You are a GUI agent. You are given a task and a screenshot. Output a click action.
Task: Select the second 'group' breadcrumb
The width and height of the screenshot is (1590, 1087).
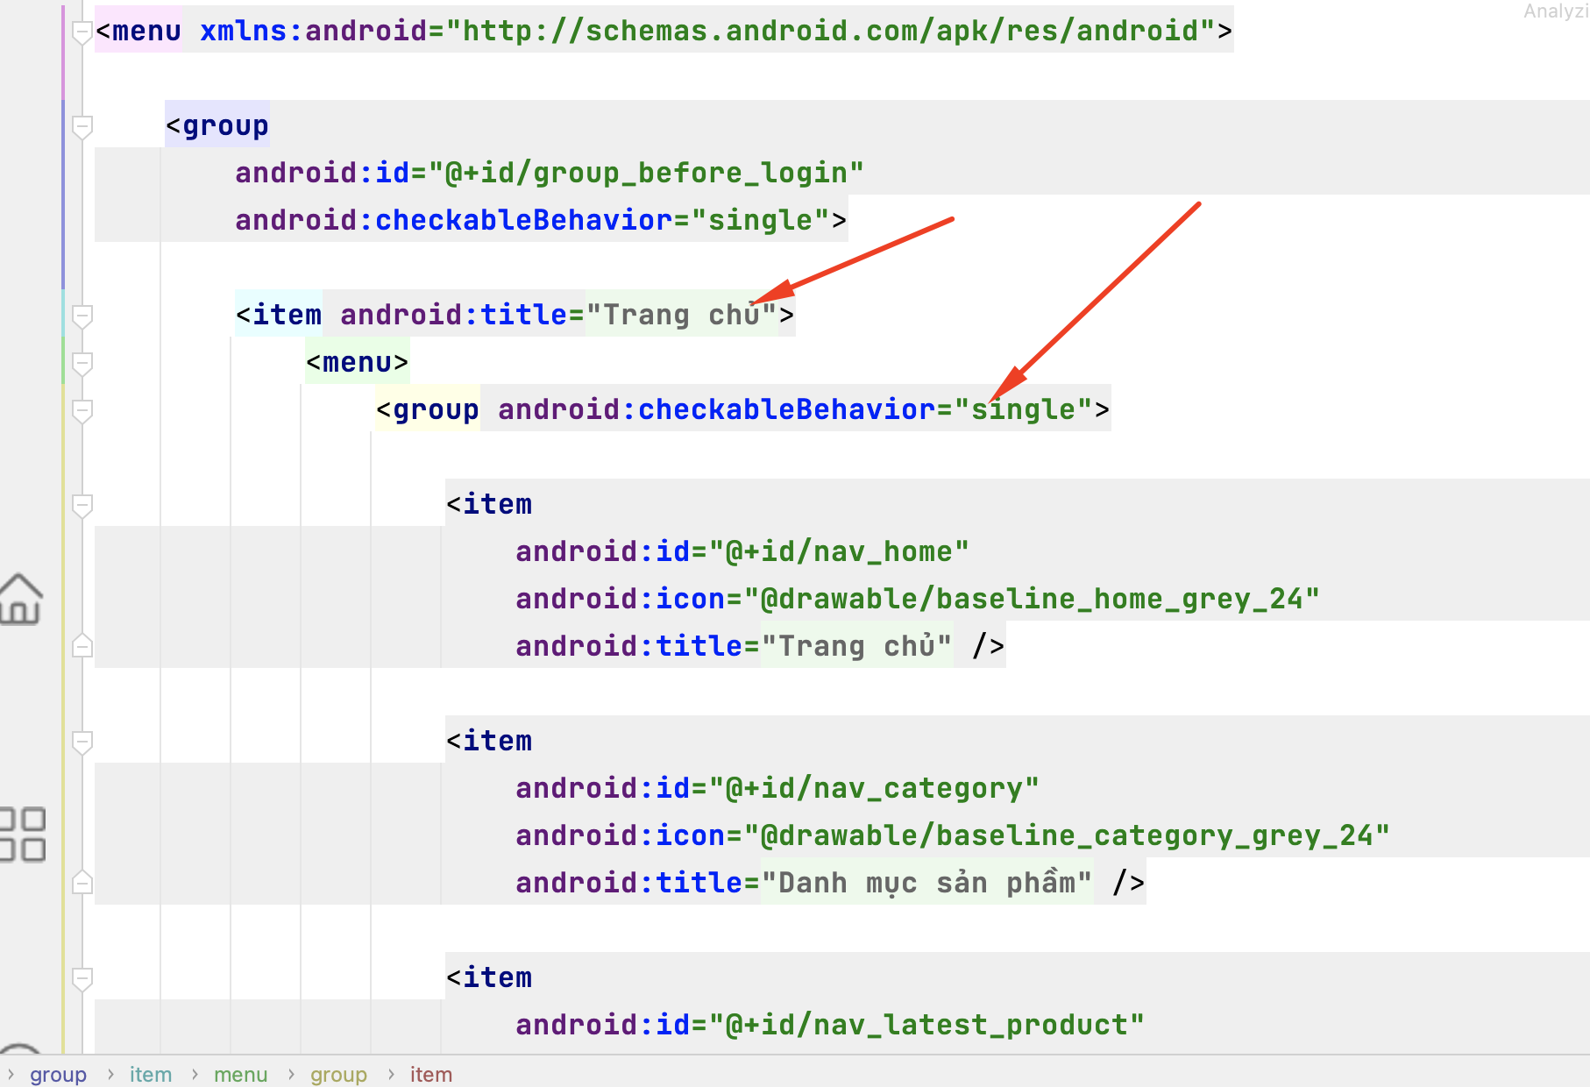(x=338, y=1074)
